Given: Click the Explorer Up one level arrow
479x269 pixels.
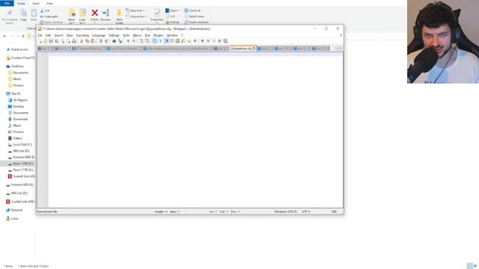Looking at the screenshot, I should 23,37.
